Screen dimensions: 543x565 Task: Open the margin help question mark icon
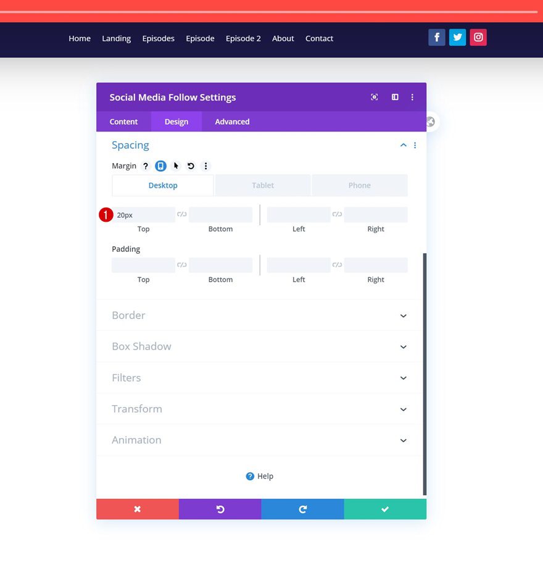pos(146,165)
